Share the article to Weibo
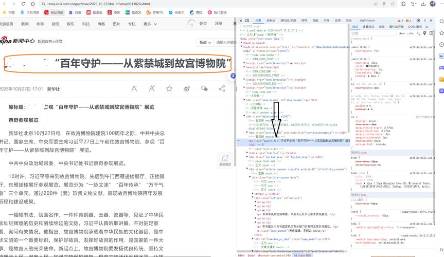The height and width of the screenshot is (257, 444). 187,88
